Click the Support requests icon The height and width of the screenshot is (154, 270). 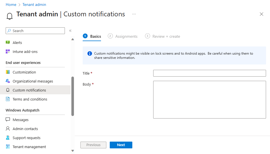[8, 138]
